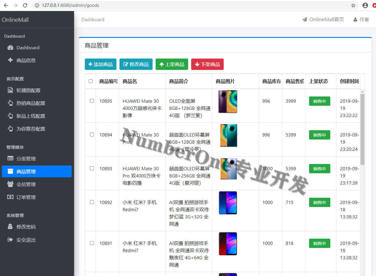Click the sign-out icon beside 安全退出
This screenshot has height=276, width=376.
10,240
